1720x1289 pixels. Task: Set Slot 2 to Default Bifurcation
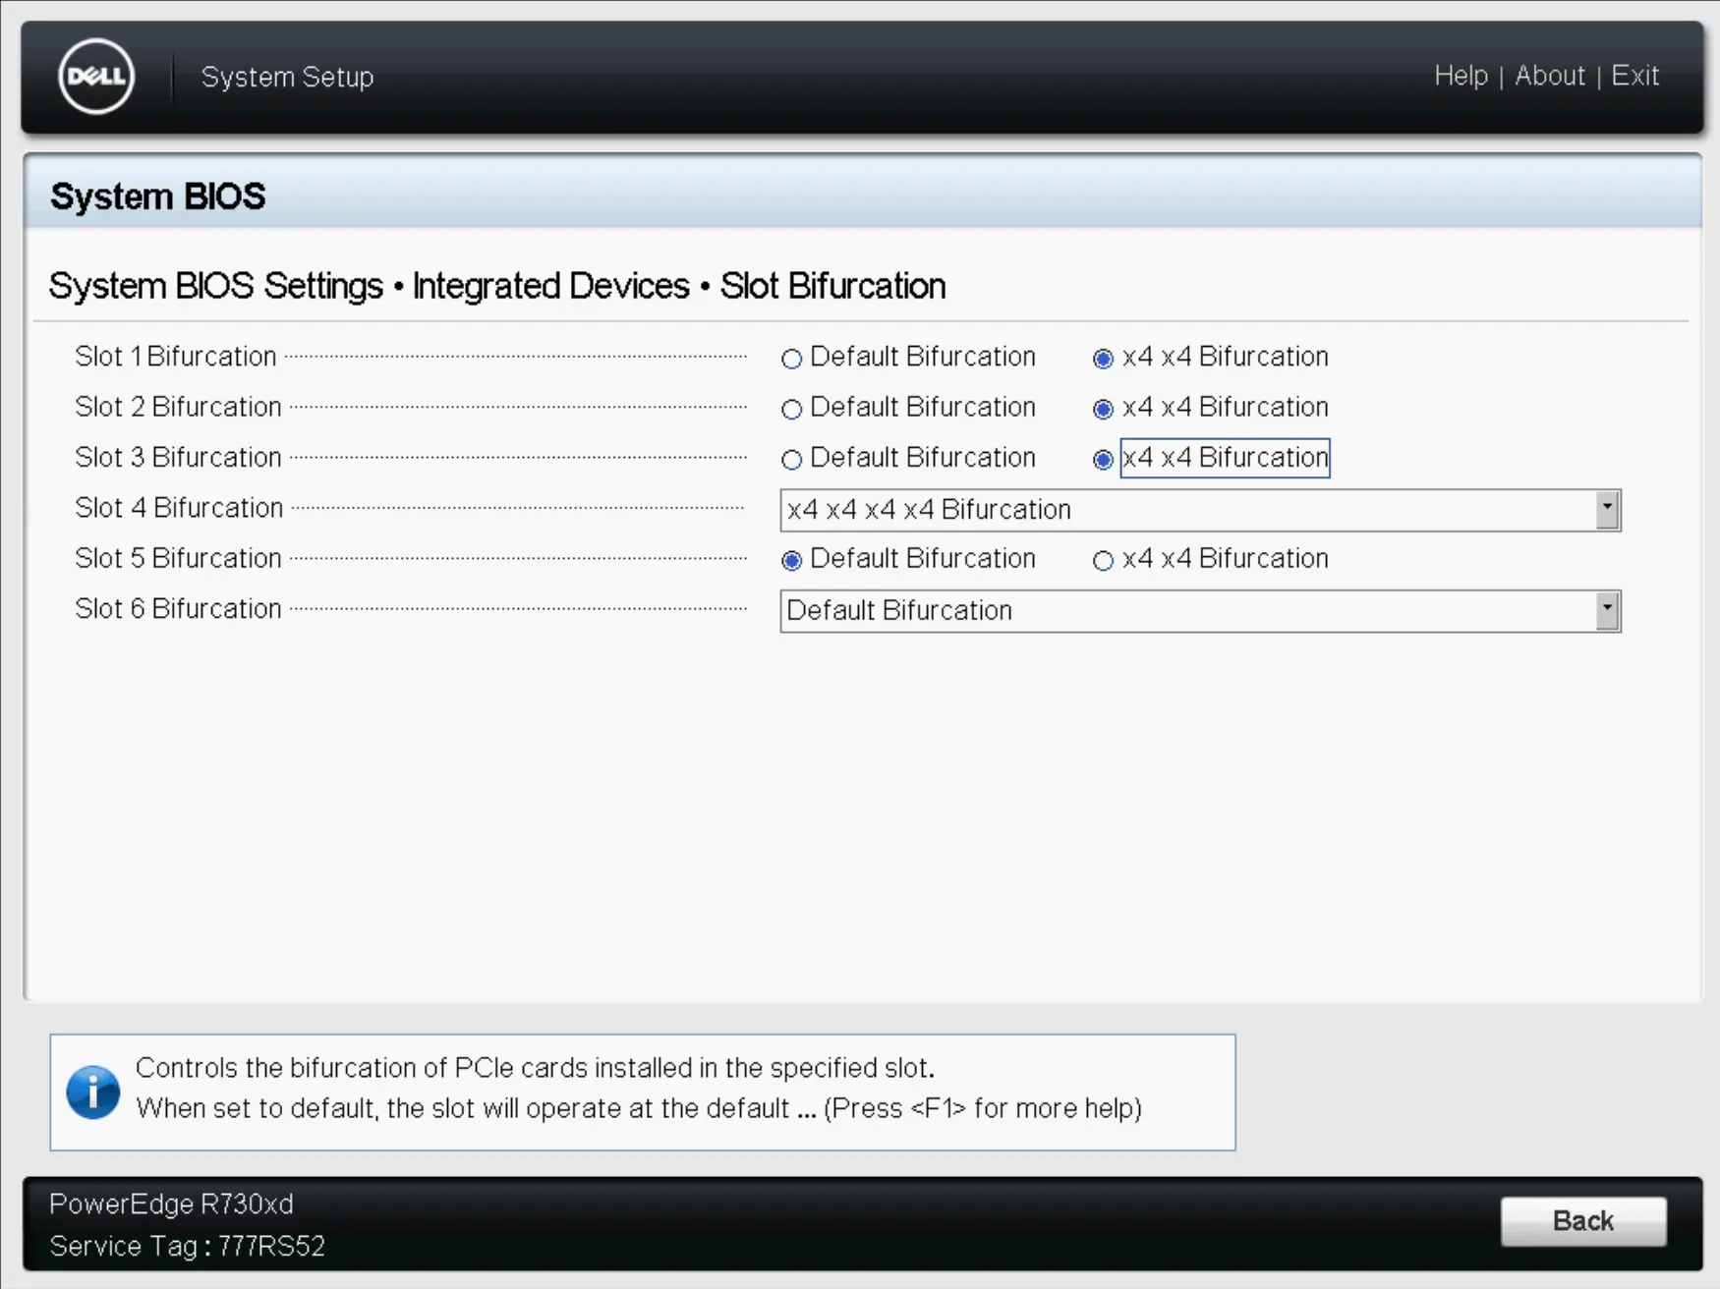[792, 409]
